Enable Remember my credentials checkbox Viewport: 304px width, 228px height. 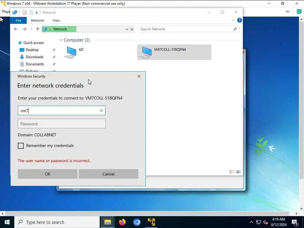[x=21, y=146]
